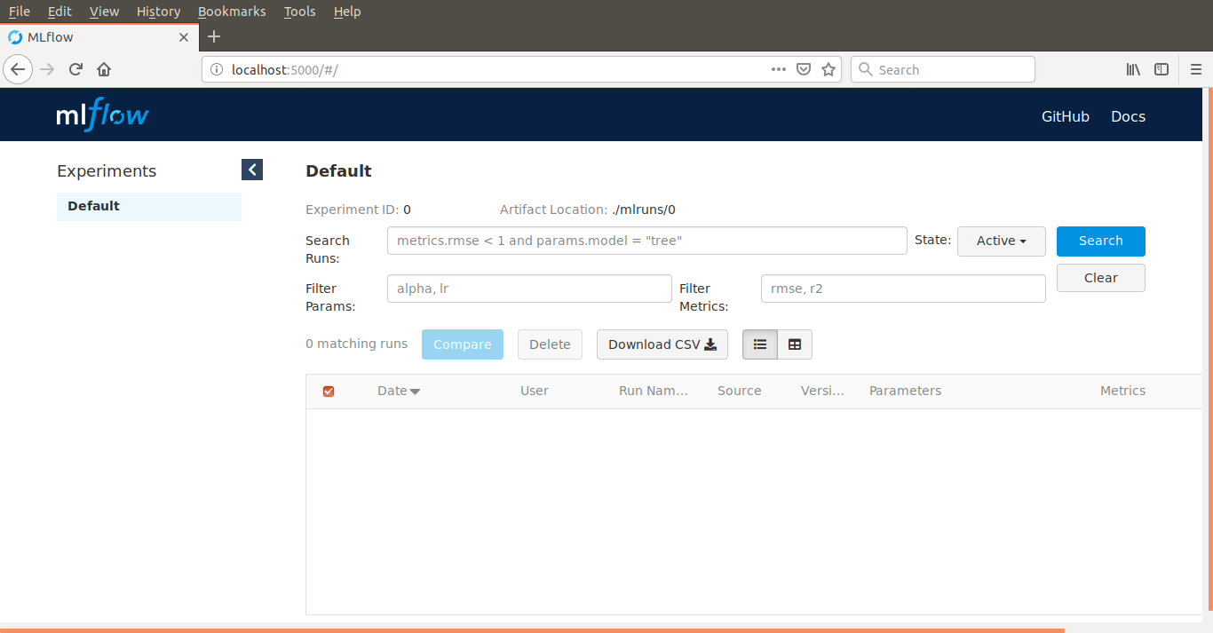Click the Compare button
This screenshot has width=1213, height=633.
463,344
